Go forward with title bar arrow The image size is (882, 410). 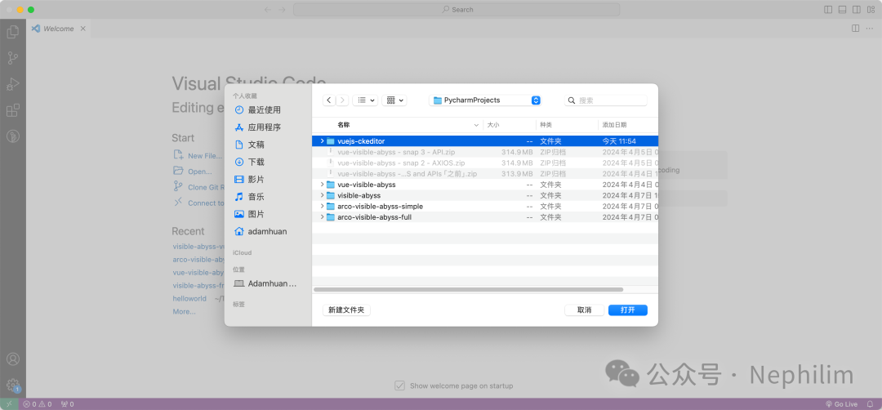[283, 10]
